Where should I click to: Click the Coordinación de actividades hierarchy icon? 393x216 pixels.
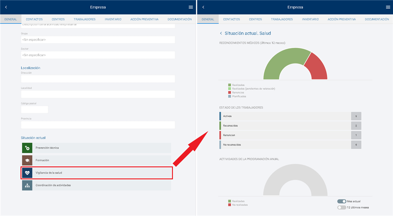pos(27,185)
